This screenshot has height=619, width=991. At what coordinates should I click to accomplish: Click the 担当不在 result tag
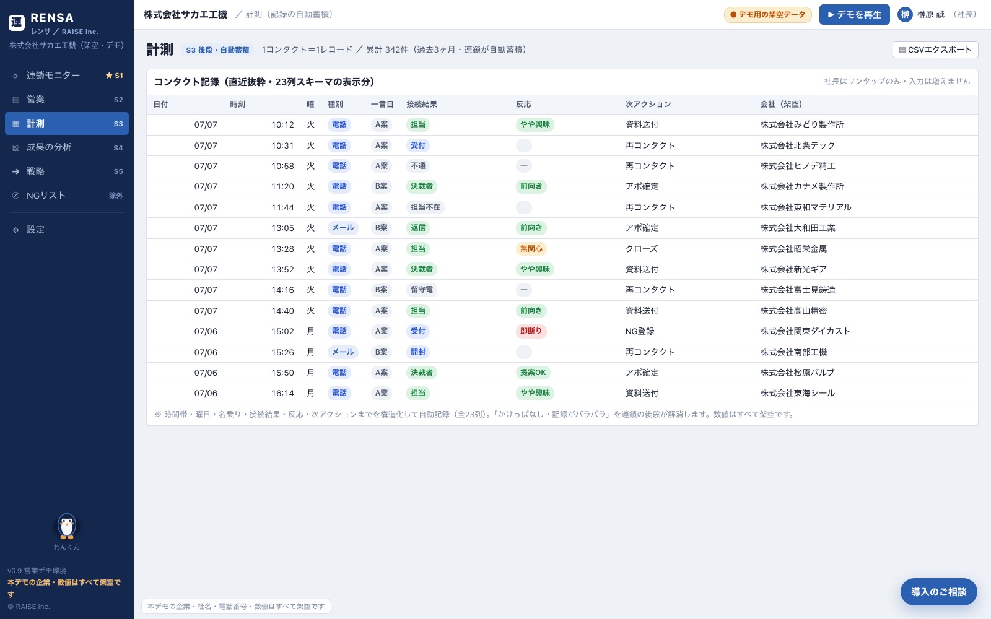pyautogui.click(x=426, y=207)
